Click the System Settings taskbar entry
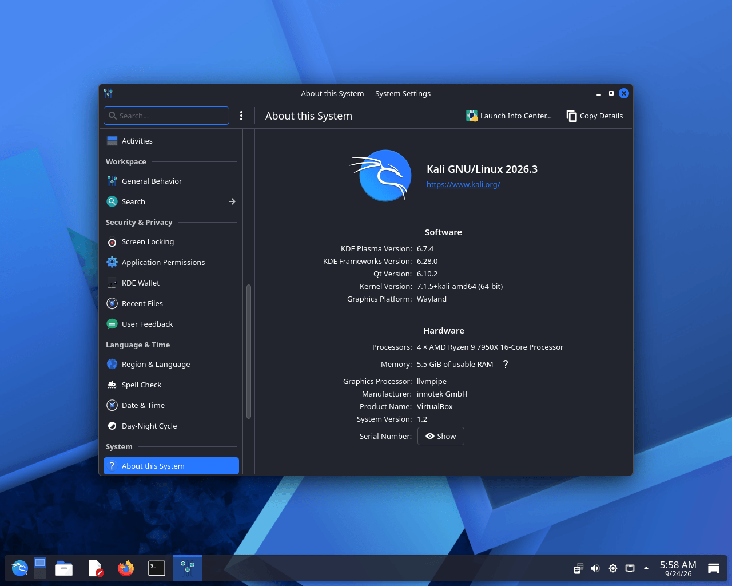 point(188,568)
